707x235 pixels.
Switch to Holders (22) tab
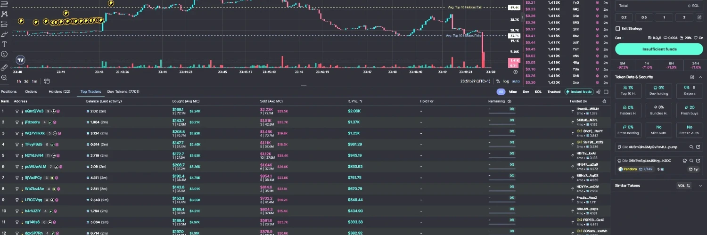coord(60,91)
